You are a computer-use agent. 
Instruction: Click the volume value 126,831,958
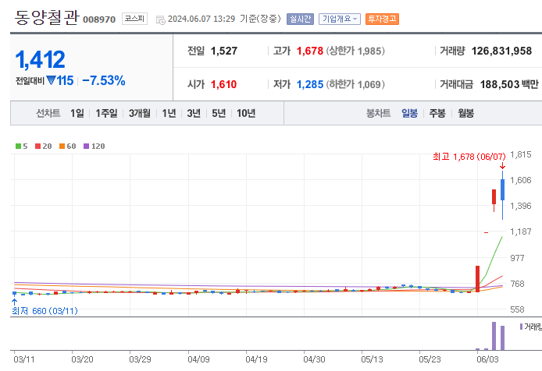501,51
